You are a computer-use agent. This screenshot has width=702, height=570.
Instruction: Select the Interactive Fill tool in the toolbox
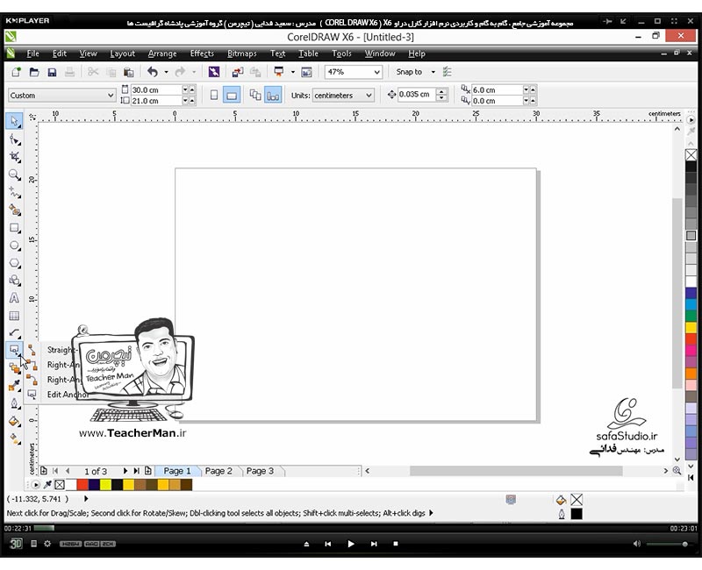click(x=15, y=439)
